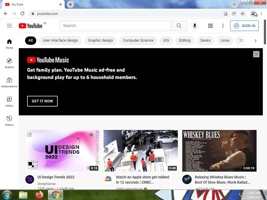Click the taskbar clock
The width and height of the screenshot is (267, 200).
[253, 195]
